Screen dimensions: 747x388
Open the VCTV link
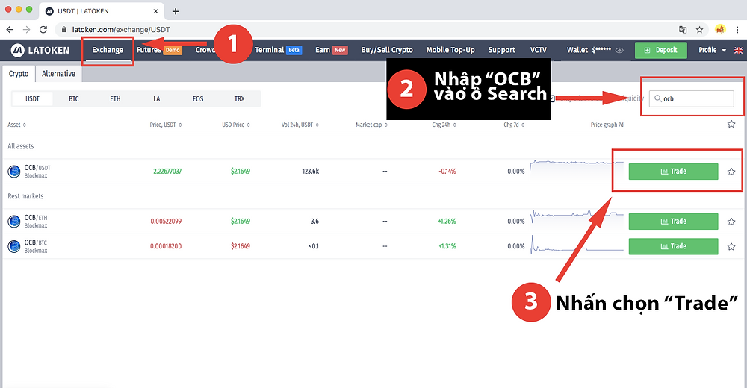[x=539, y=50]
